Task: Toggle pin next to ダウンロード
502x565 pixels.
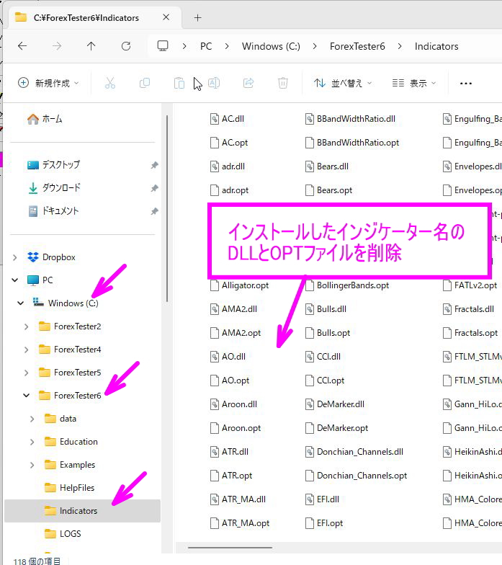Action: pyautogui.click(x=154, y=188)
